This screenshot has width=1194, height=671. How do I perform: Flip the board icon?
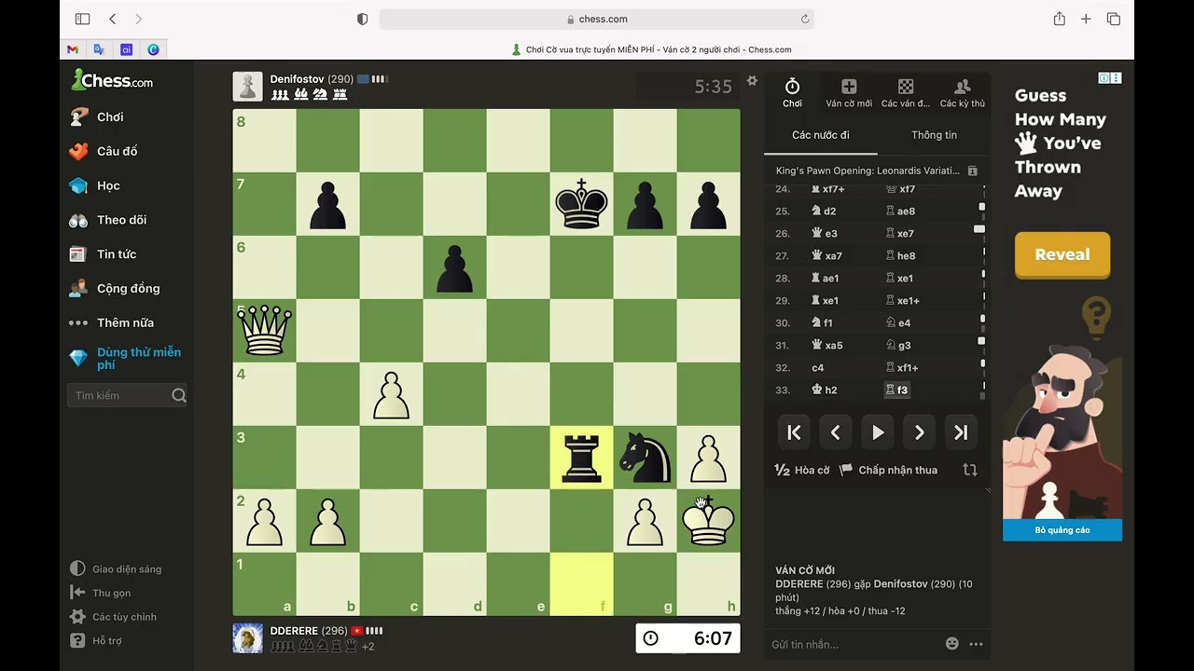pos(970,470)
